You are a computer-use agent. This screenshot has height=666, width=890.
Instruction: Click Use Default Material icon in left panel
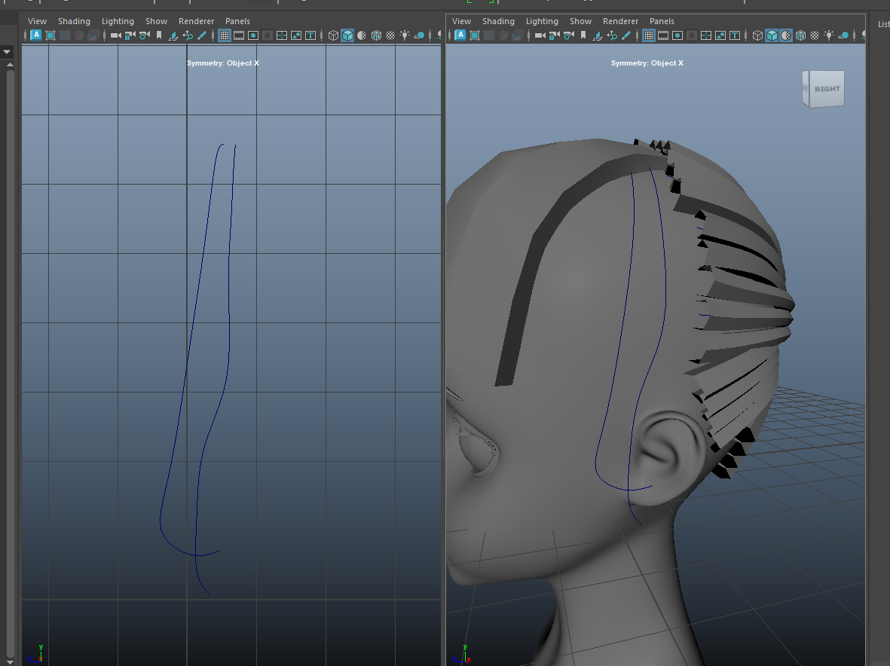tap(362, 35)
